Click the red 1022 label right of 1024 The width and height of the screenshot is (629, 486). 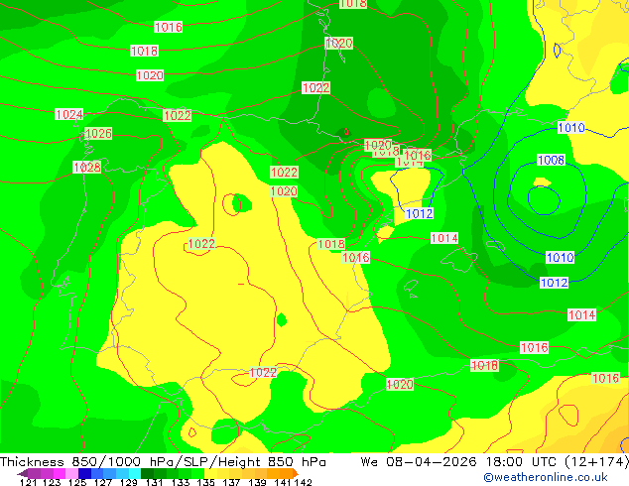(178, 115)
